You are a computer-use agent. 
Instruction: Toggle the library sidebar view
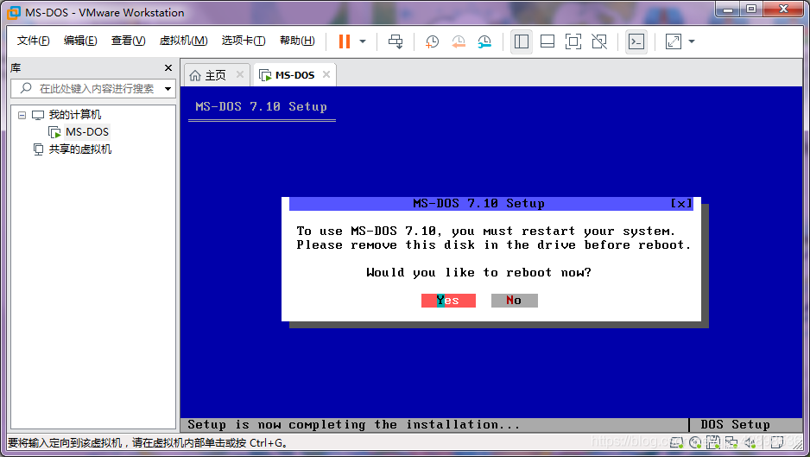(522, 41)
